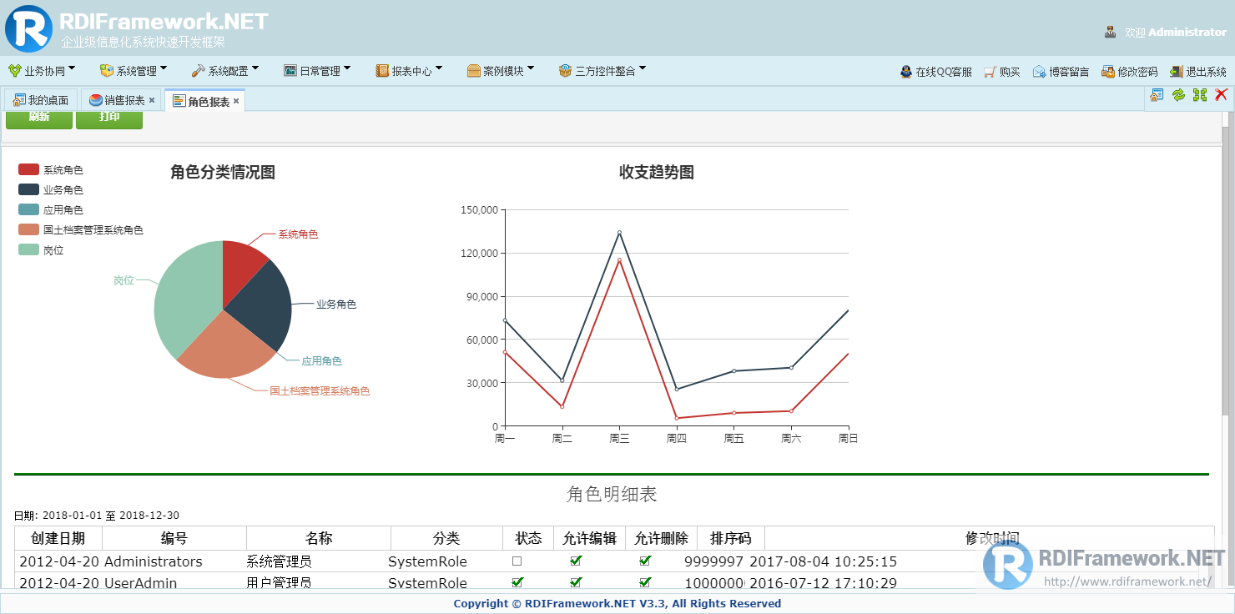1235x614 pixels.
Task: Click the book icon of 报表中心
Action: pos(382,71)
